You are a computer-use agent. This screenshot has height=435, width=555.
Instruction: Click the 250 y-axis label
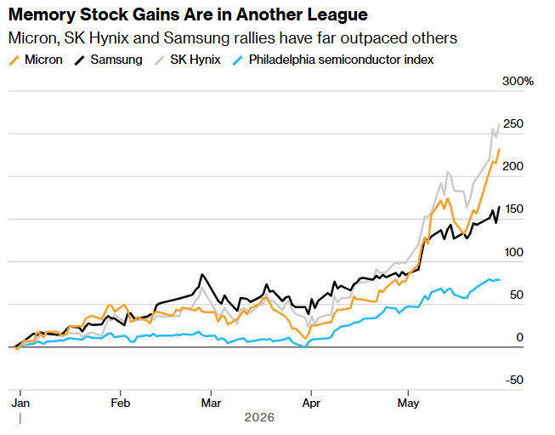pos(513,123)
